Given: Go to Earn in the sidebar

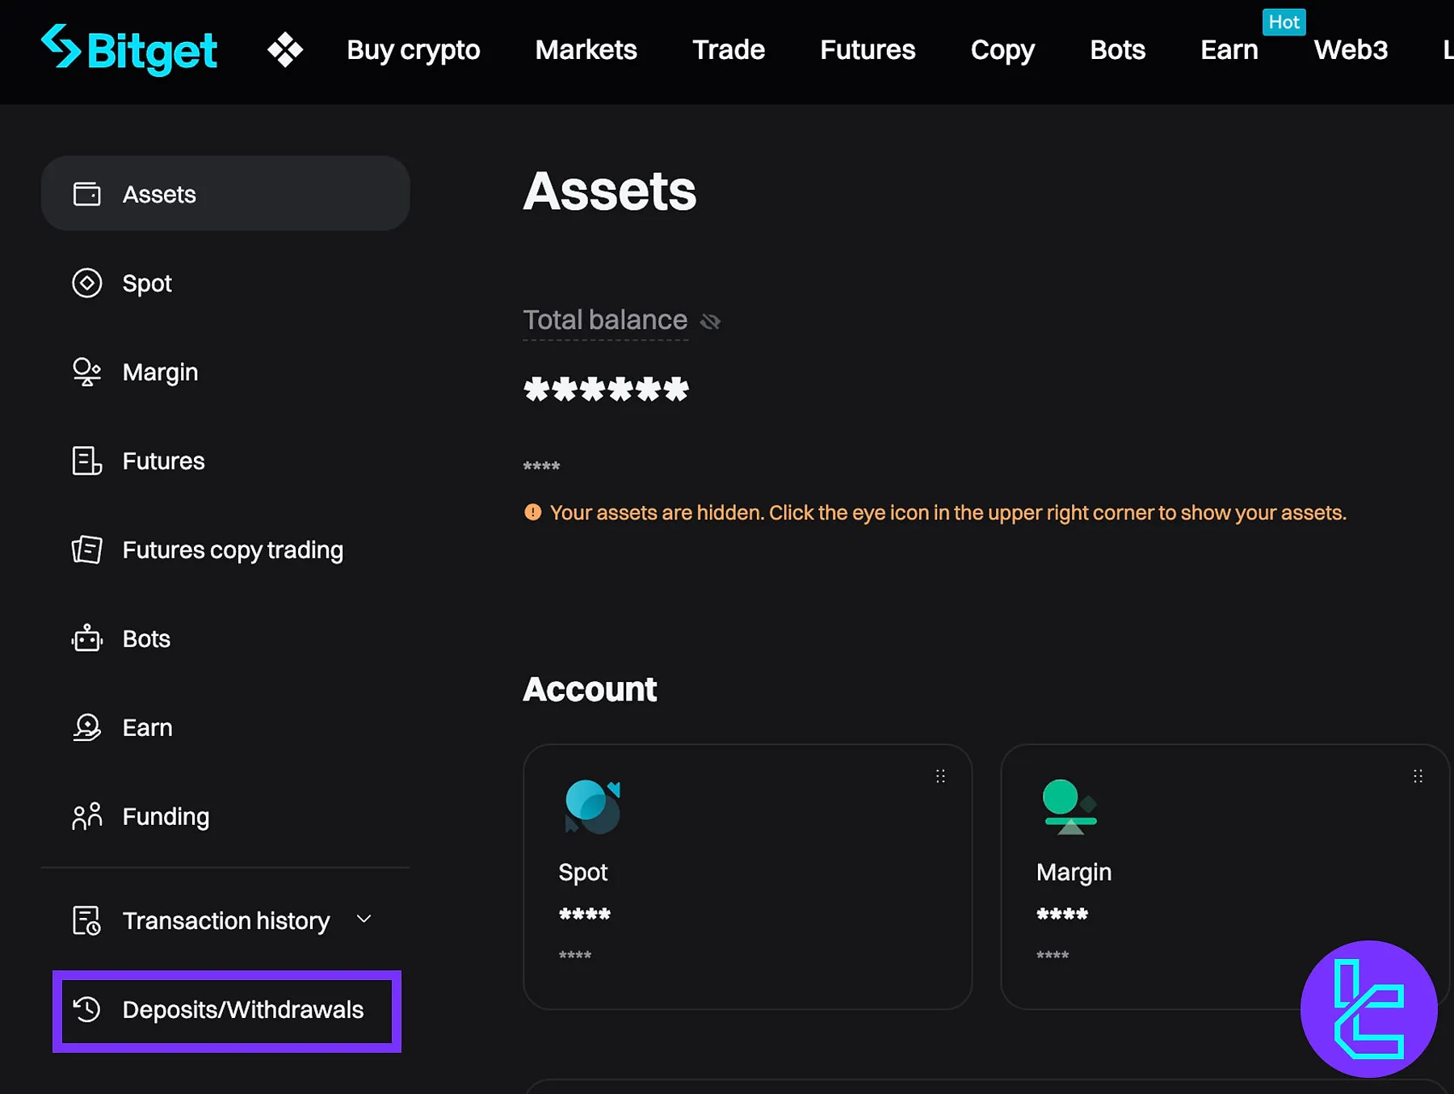Looking at the screenshot, I should coord(147,727).
